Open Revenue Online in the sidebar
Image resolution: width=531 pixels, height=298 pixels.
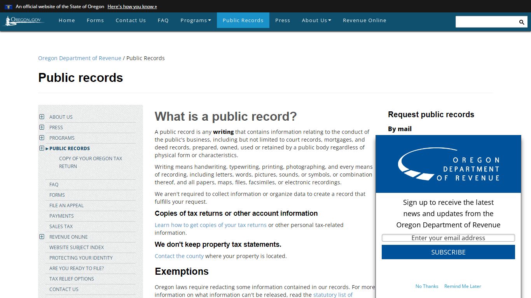(x=68, y=237)
